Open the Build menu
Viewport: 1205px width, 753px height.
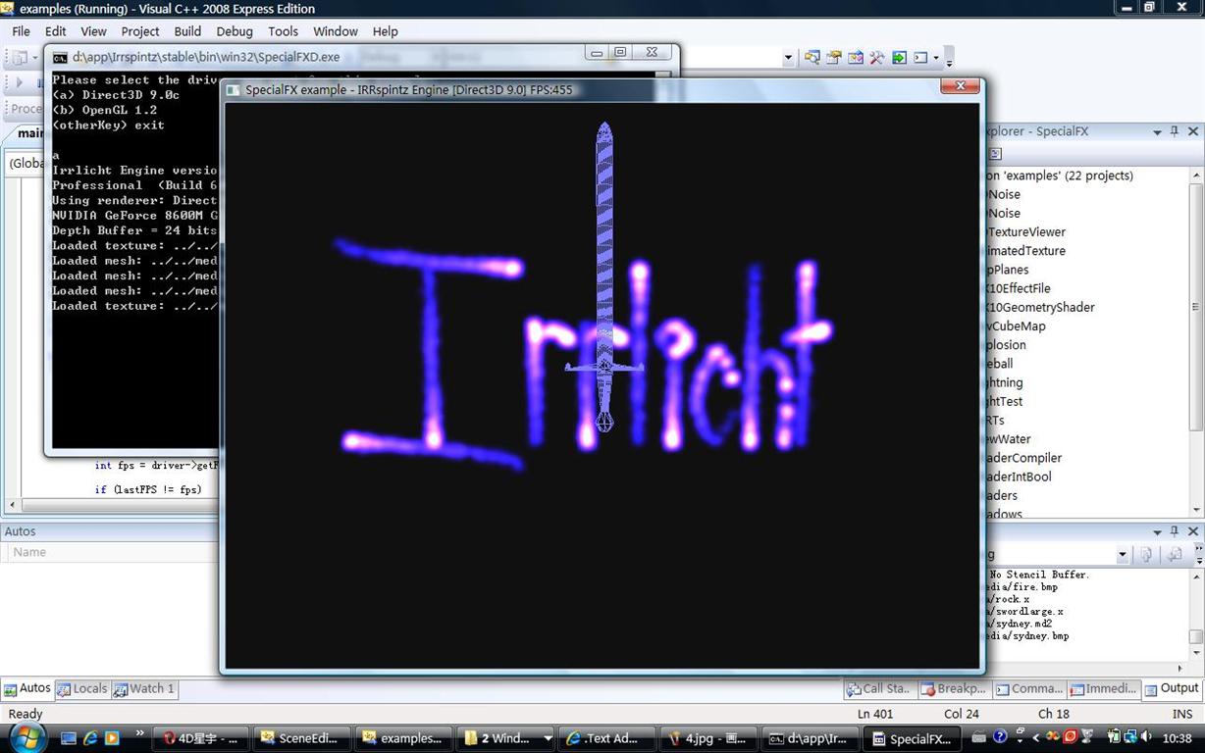pyautogui.click(x=187, y=31)
